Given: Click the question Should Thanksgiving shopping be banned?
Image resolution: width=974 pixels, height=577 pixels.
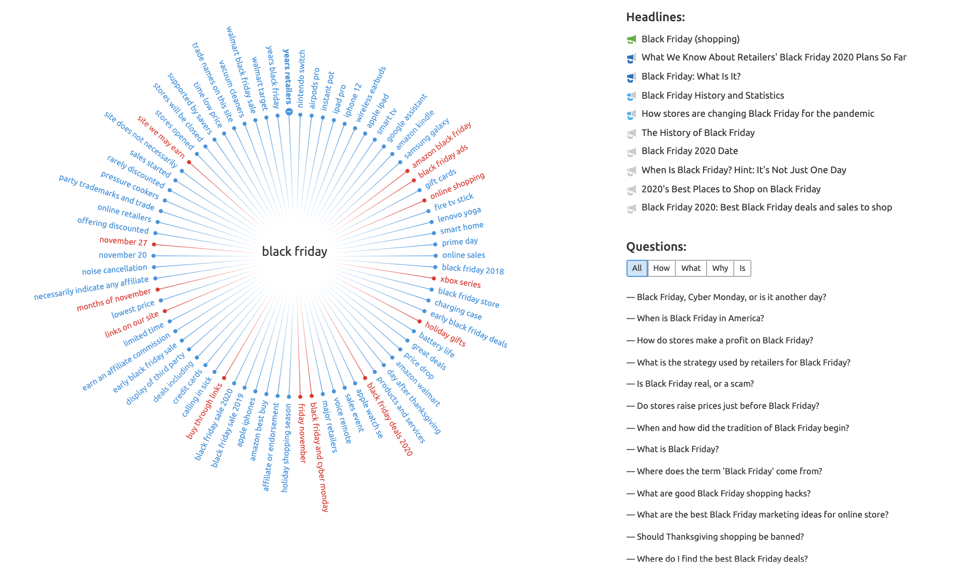Looking at the screenshot, I should pos(720,537).
